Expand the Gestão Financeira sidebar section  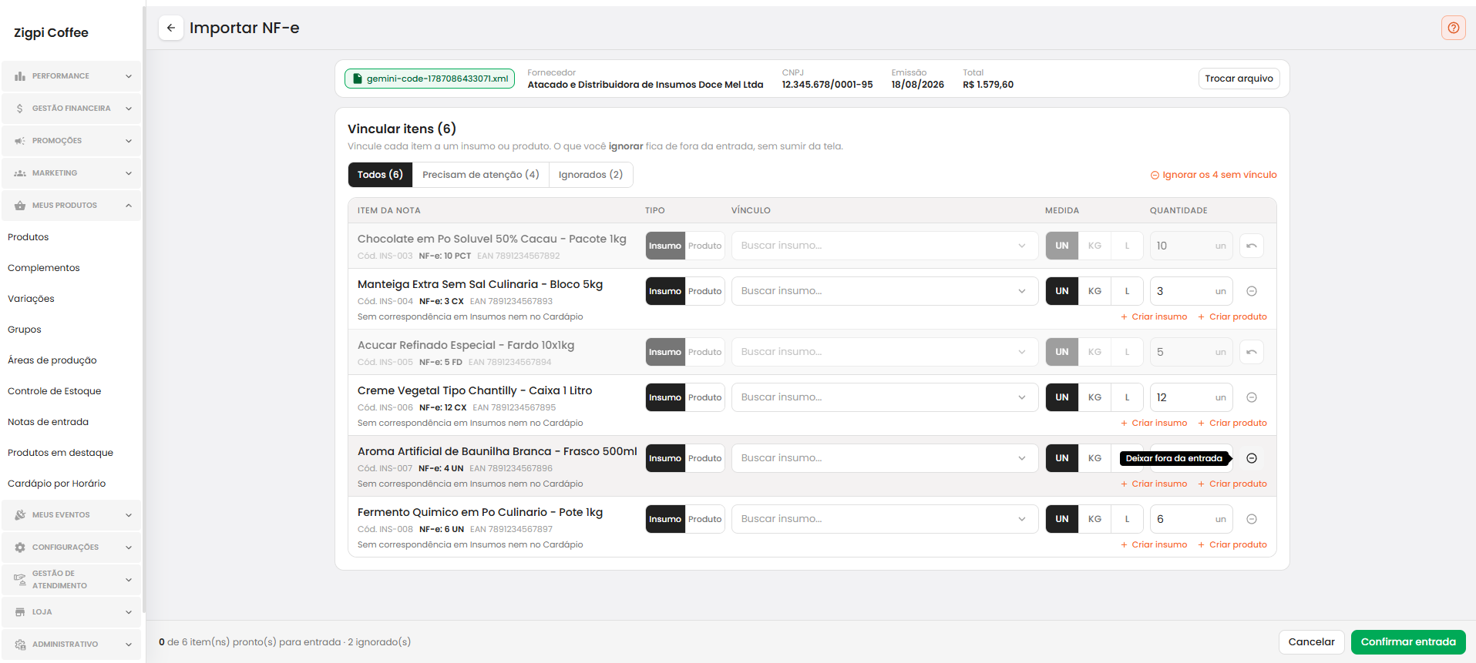tap(72, 109)
